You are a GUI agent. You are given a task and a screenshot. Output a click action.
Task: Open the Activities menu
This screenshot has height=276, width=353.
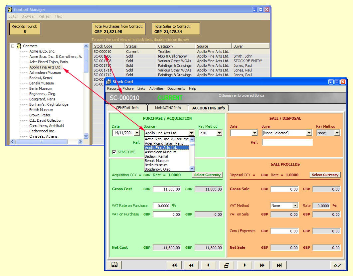click(156, 88)
